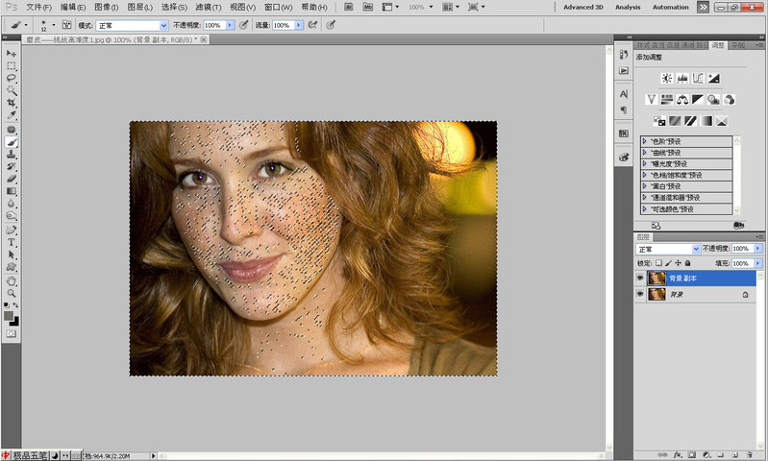Click the Curves adjustment icon
Image resolution: width=768 pixels, height=461 pixels.
[697, 78]
